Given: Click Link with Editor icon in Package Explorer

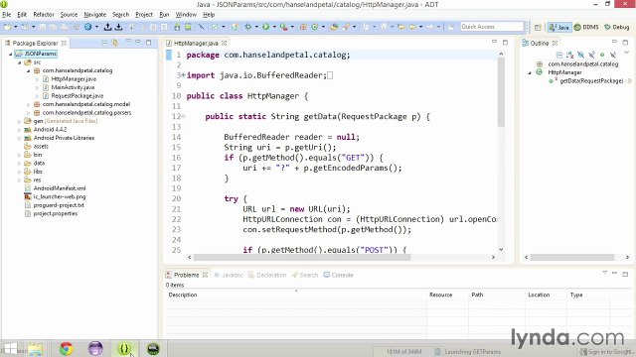Looking at the screenshot, I should click(115, 43).
